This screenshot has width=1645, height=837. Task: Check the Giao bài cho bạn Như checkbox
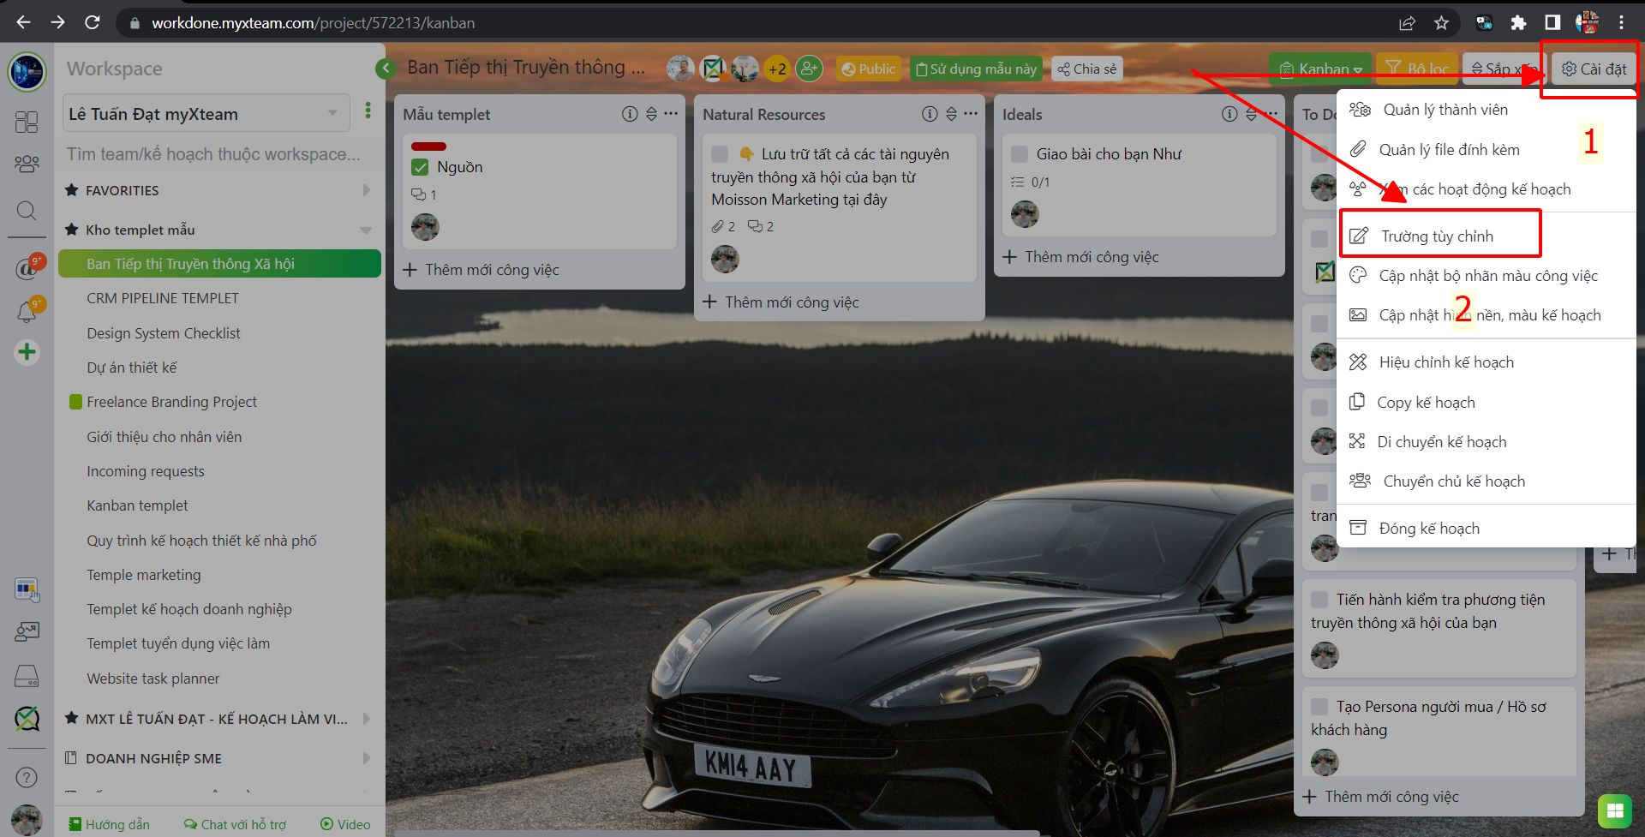[x=1020, y=154]
